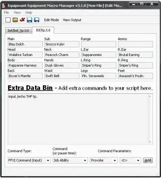Image resolution: width=161 pixels, height=178 pixels.
Task: Click the R.Ring field with Sniper's Ring
Action: [135, 65]
